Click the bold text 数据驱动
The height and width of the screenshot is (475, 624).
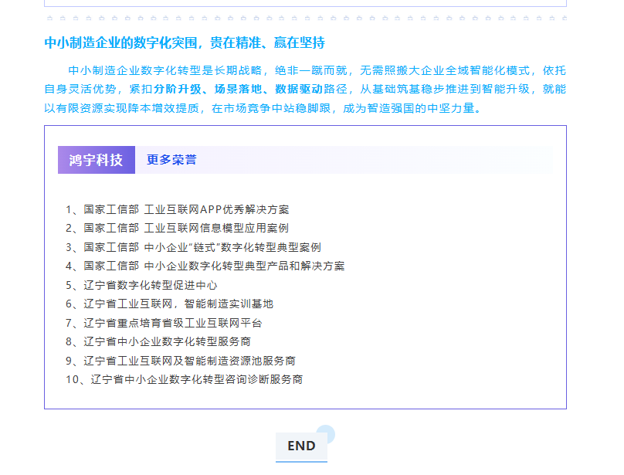299,89
